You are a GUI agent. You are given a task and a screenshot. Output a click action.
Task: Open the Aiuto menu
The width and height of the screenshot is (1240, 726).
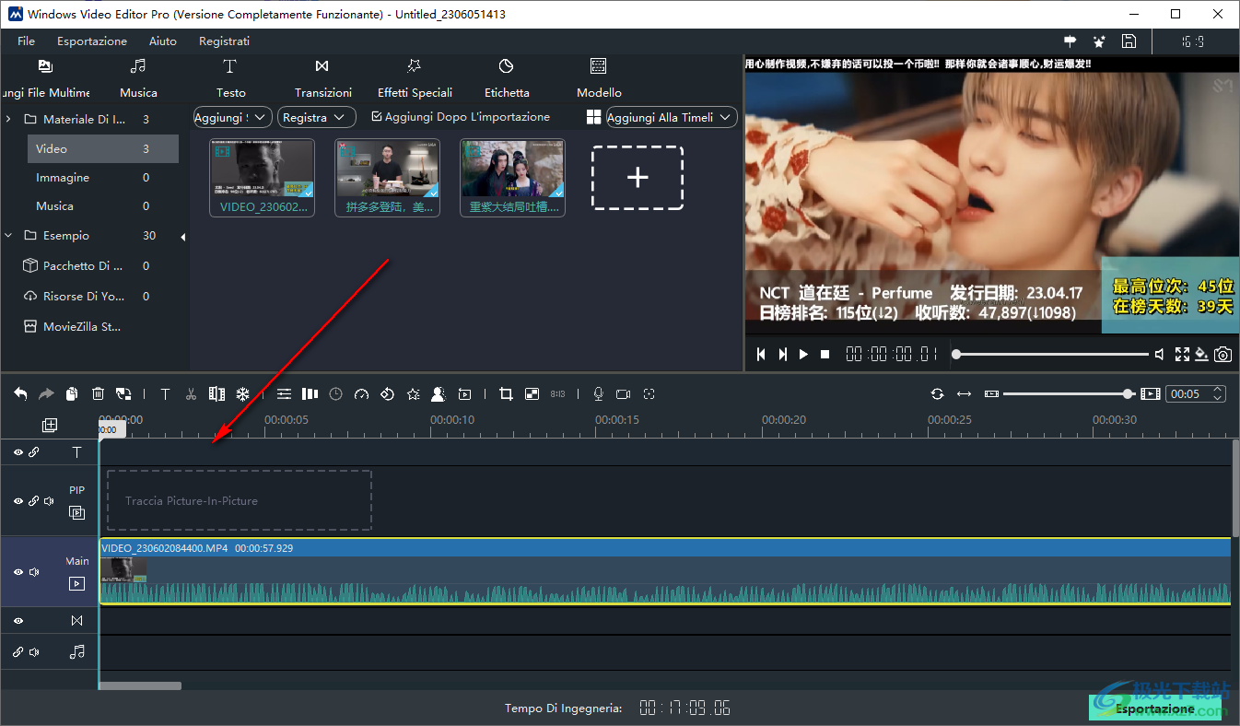(163, 41)
